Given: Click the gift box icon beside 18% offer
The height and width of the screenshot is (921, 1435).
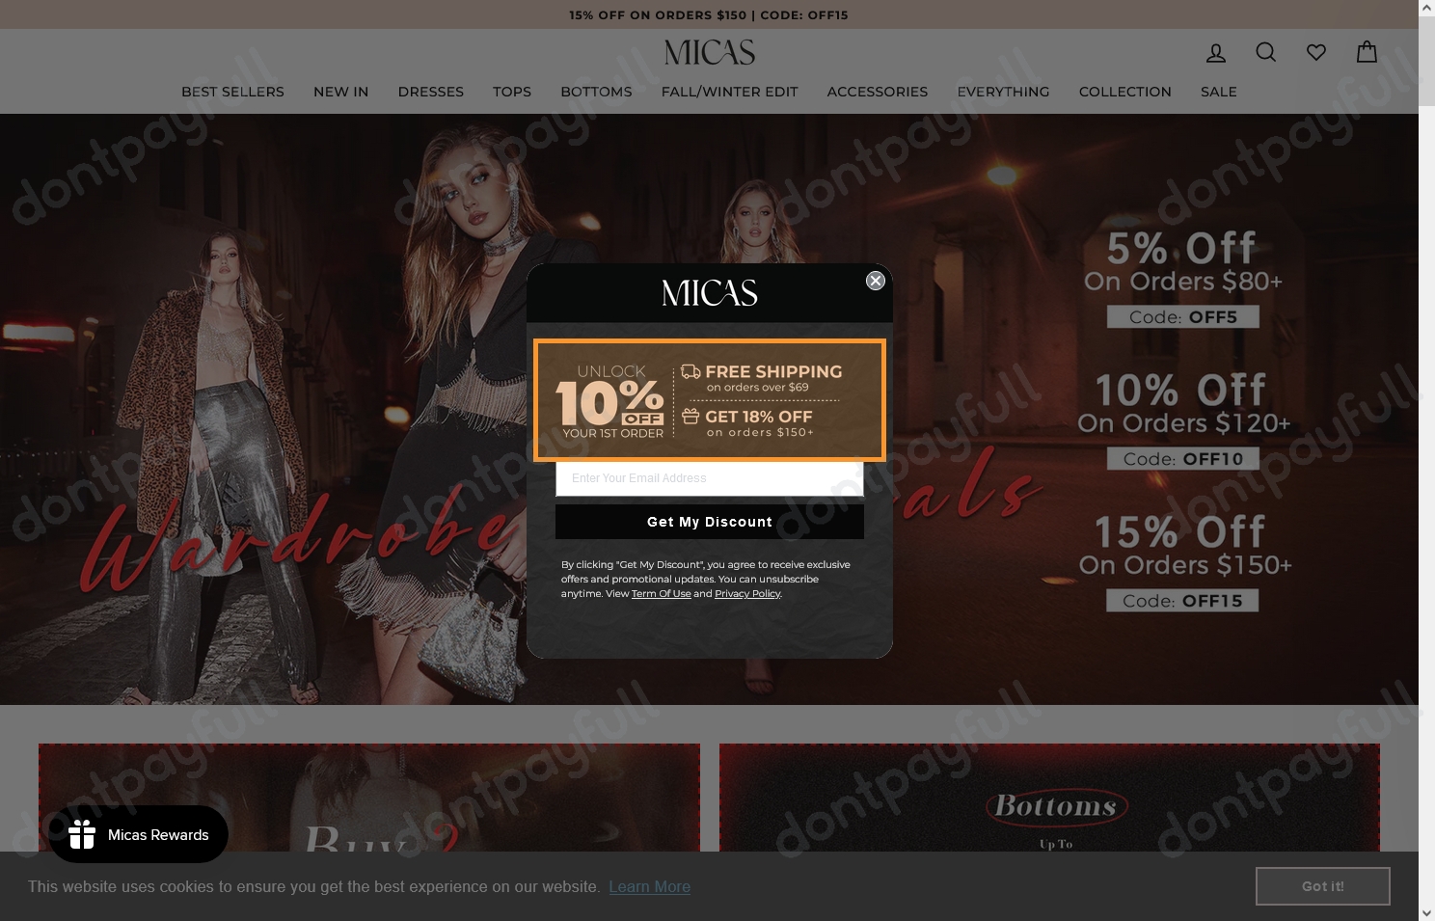Looking at the screenshot, I should (x=690, y=417).
